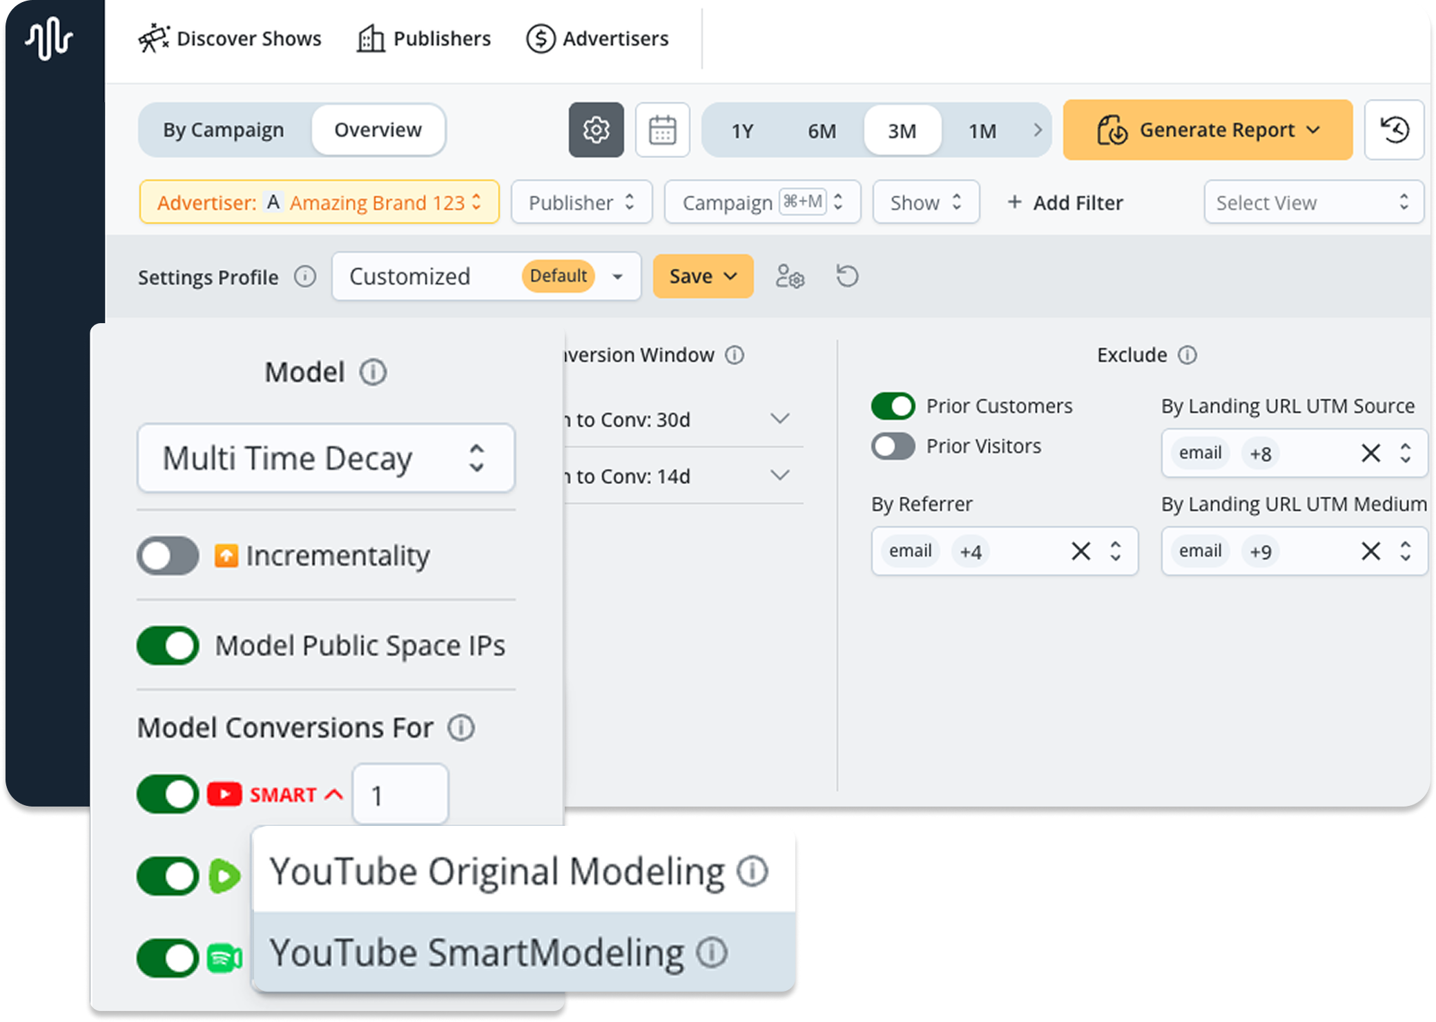This screenshot has height=1022, width=1436.
Task: Click the podcast waveform logo
Action: (48, 38)
